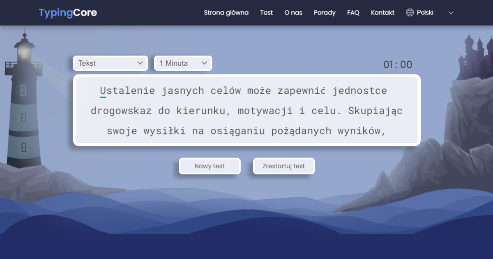Open the Tekst test type dropdown
493x259 pixels.
(x=110, y=63)
